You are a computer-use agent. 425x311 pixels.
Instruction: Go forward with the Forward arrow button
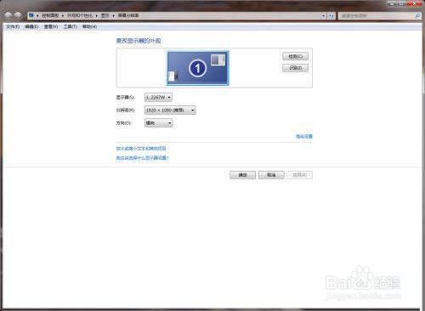19,15
